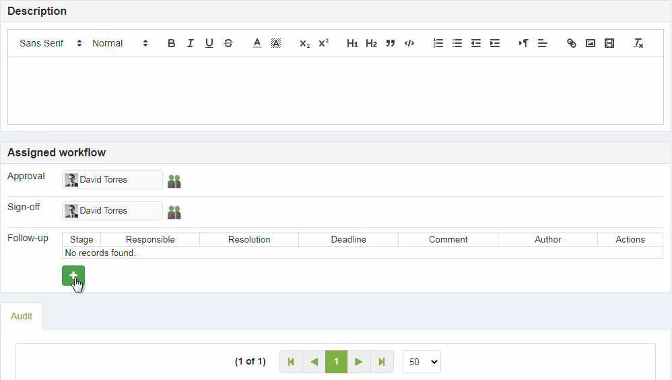672x380 pixels.
Task: Create an ordered numbered list
Action: coord(438,43)
